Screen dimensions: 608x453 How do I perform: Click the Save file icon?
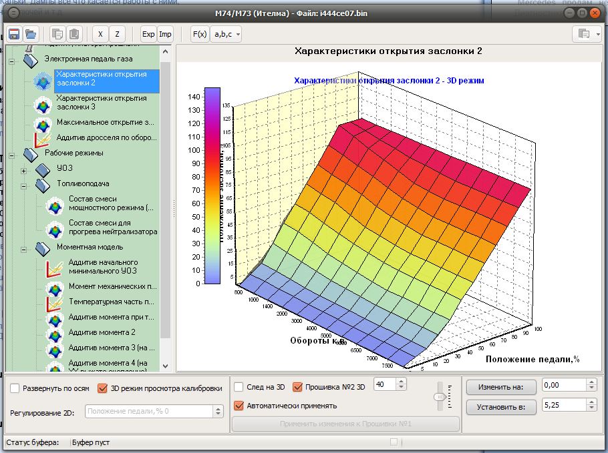point(14,34)
